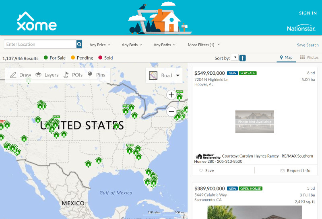Click the SIGN IN link

point(308,13)
